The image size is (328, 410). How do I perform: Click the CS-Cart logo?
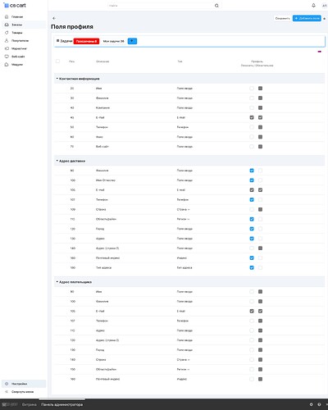click(15, 5)
